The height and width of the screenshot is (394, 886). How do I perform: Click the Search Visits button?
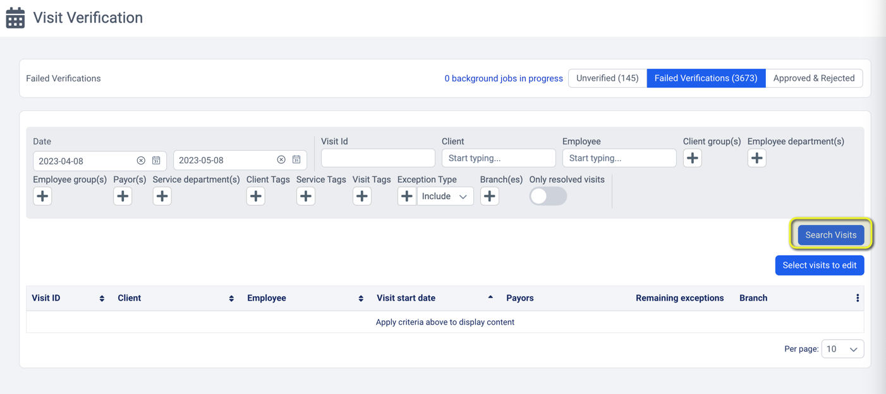831,235
